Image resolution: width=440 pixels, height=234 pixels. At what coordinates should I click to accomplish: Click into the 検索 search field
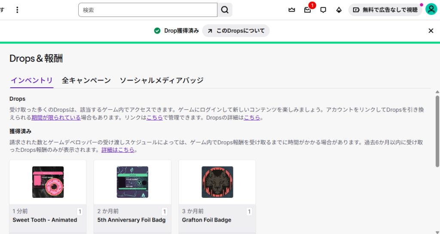pyautogui.click(x=148, y=10)
